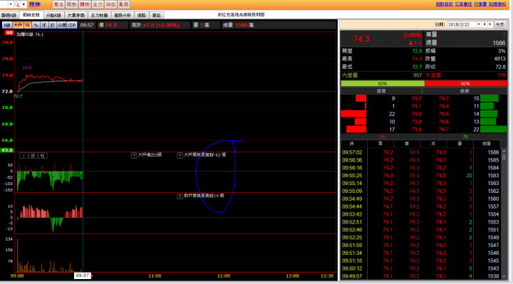Click help icon beside 大戶進出0張
This screenshot has width=513, height=284.
click(x=134, y=156)
